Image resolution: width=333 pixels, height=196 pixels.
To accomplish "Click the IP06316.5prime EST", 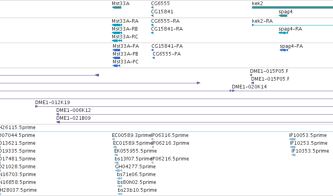I will [152, 139].
